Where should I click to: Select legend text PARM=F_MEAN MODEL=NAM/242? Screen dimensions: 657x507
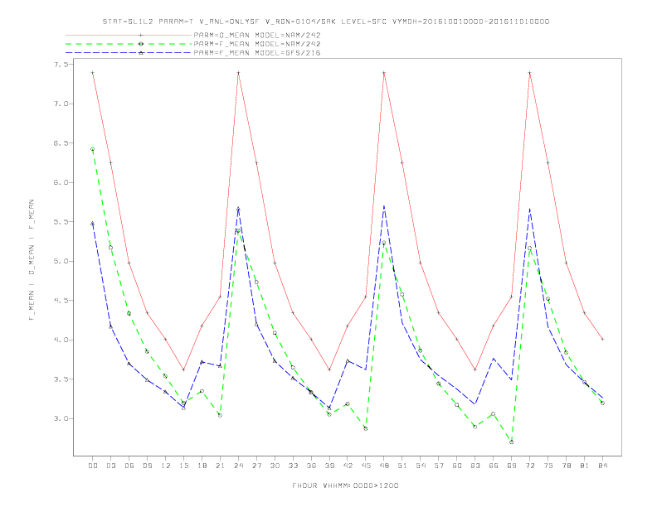pos(257,44)
